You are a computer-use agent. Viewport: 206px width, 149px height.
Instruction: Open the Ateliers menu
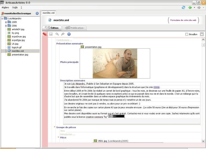[5, 7]
